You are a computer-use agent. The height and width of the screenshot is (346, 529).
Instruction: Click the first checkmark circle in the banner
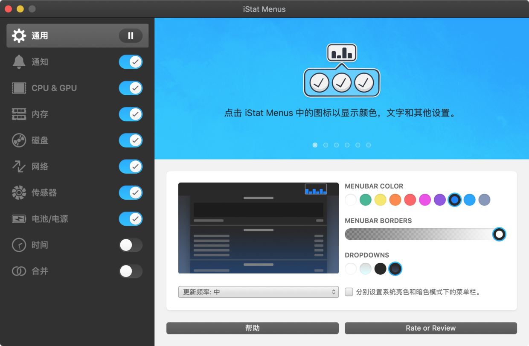point(319,82)
